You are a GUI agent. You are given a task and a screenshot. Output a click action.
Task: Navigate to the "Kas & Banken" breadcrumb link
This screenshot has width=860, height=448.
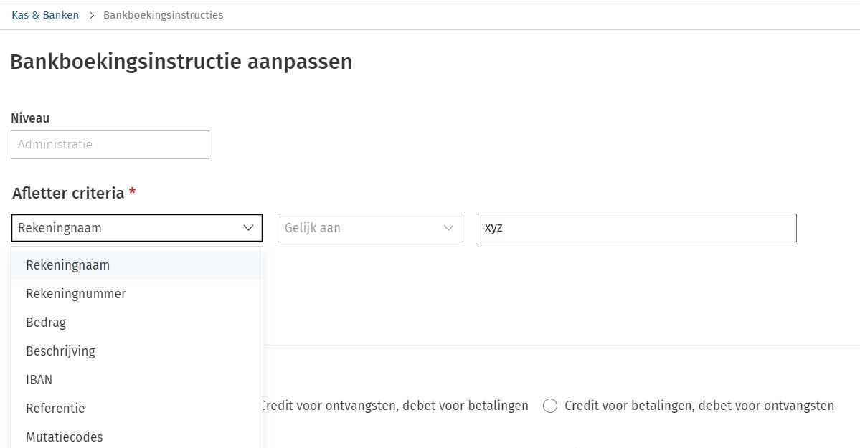pos(44,14)
